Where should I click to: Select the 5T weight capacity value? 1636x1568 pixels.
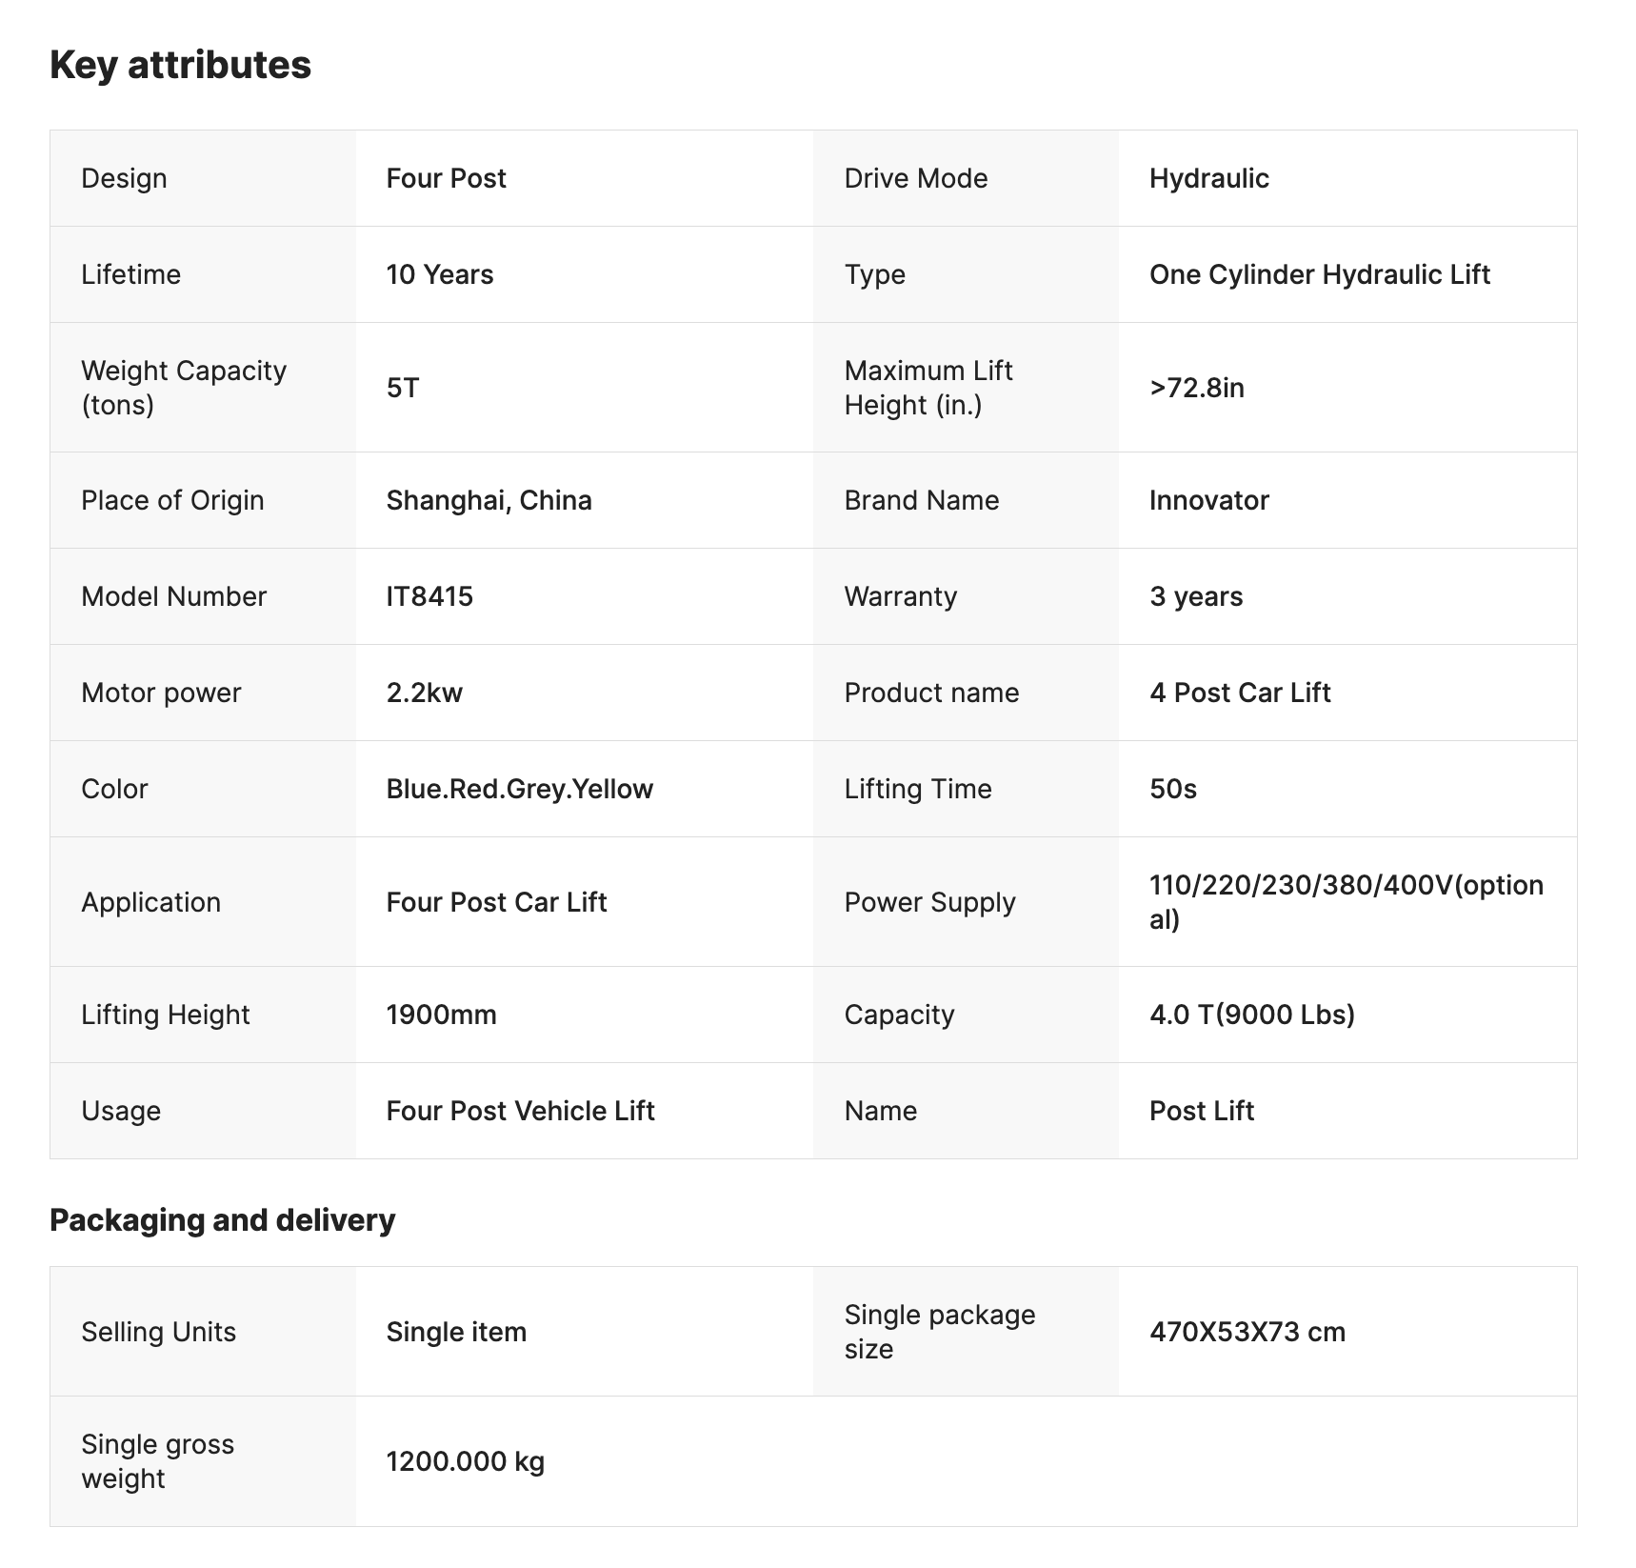click(x=402, y=388)
